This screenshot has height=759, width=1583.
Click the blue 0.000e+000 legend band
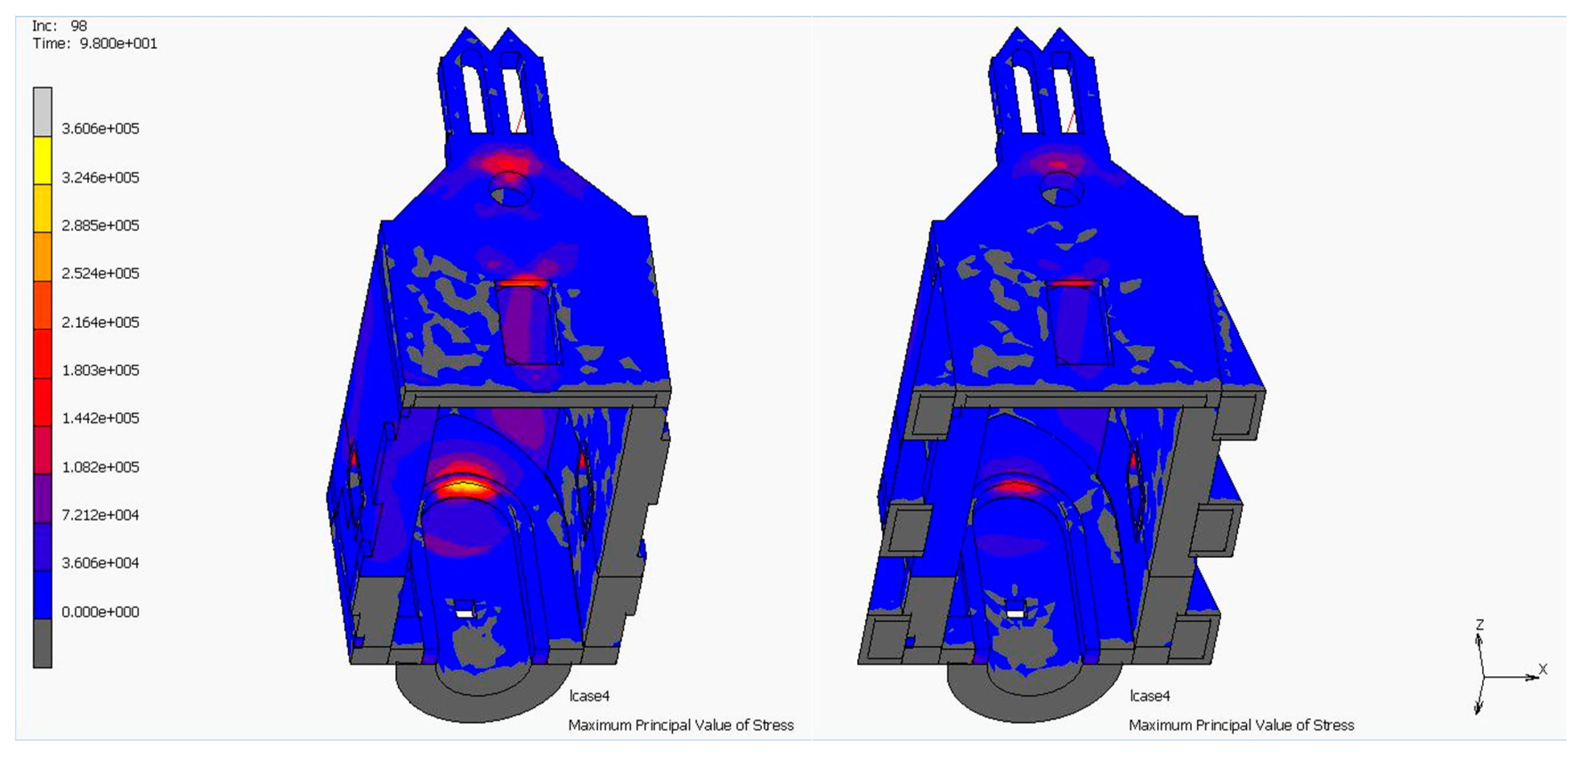click(x=42, y=594)
